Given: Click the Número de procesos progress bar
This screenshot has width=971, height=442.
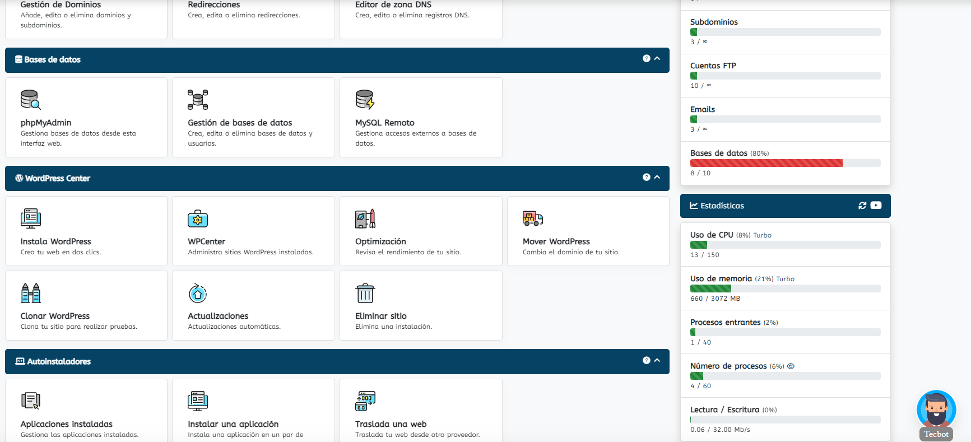Looking at the screenshot, I should coord(786,376).
